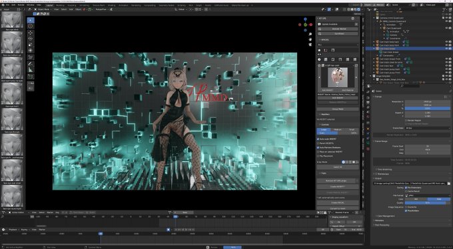
Task: Enable the Render Region checkbox
Action: pos(406,120)
